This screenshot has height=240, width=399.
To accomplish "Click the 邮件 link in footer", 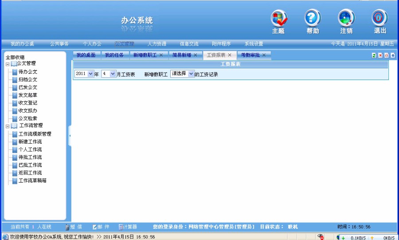I will (103, 227).
